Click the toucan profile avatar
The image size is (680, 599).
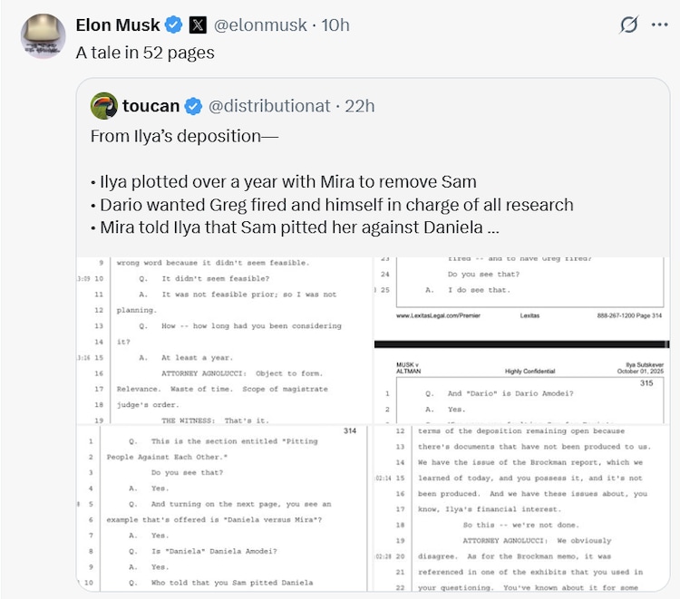104,106
